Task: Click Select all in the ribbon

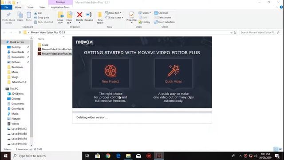Action: click(161, 13)
